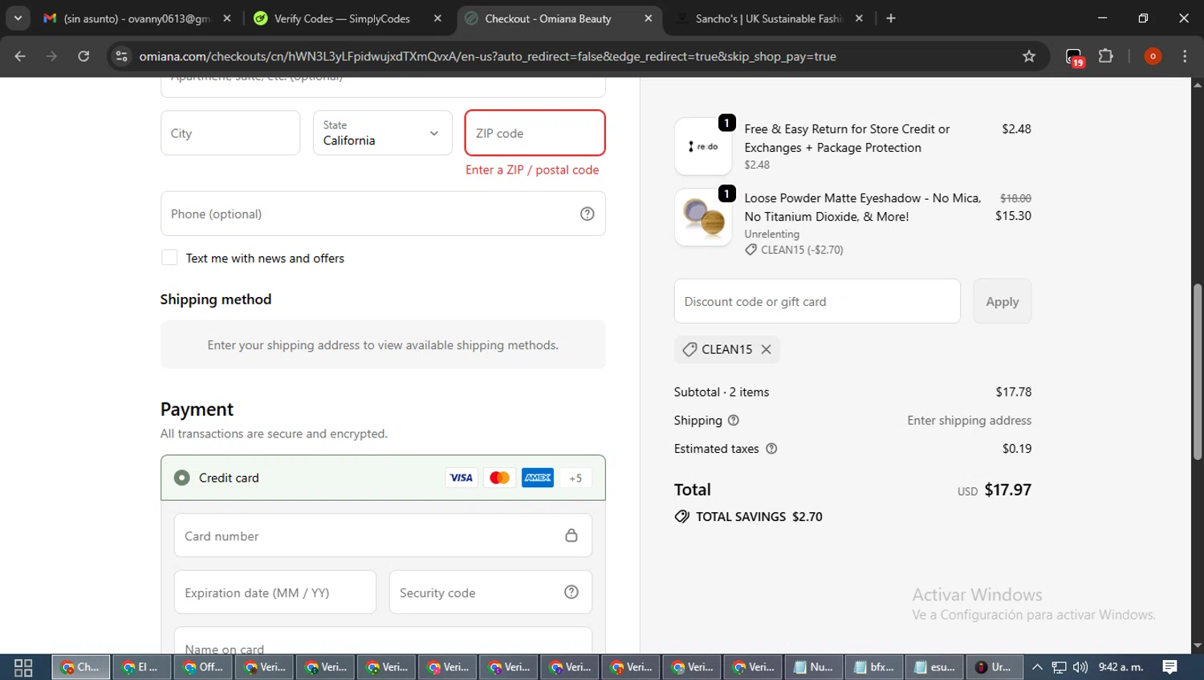Click the Shipping info question mark icon
Screen dimensions: 1204x680
click(x=733, y=420)
